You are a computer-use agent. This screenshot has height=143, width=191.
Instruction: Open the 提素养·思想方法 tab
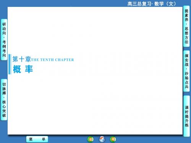pos(186,26)
